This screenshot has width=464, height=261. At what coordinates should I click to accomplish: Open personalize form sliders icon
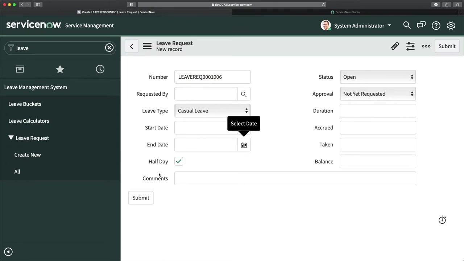coord(410,46)
